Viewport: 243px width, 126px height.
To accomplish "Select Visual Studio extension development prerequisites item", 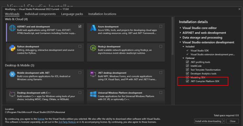I will 212,54.
